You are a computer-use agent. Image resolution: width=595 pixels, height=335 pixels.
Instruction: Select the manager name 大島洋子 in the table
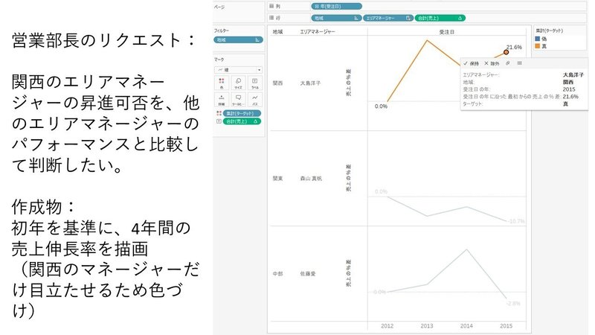click(310, 83)
